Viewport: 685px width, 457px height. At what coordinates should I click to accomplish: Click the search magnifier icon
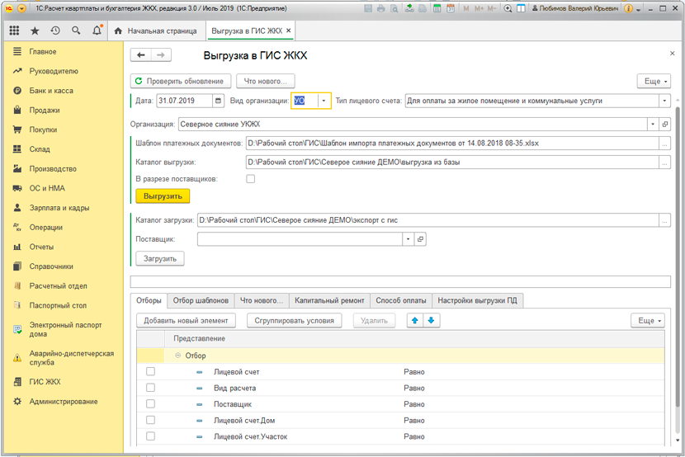pyautogui.click(x=76, y=31)
